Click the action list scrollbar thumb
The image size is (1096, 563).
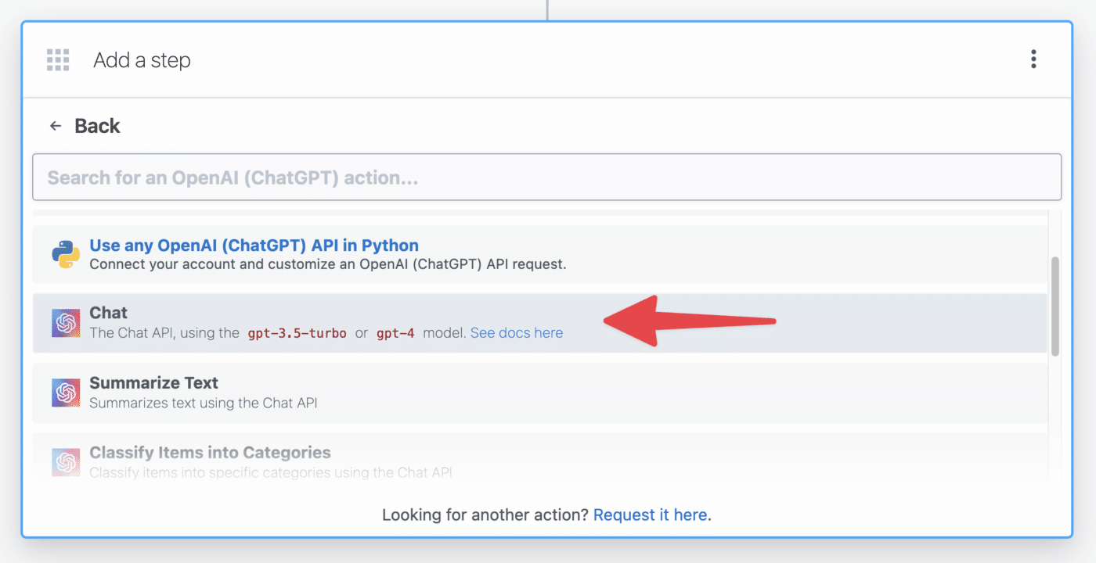pos(1055,306)
